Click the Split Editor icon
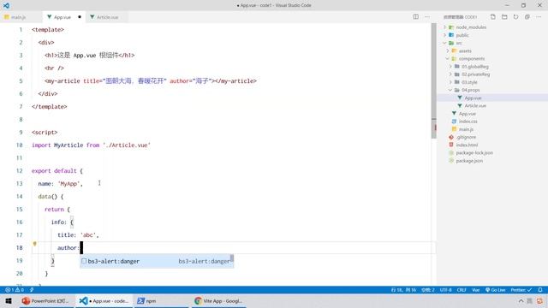 (x=415, y=17)
